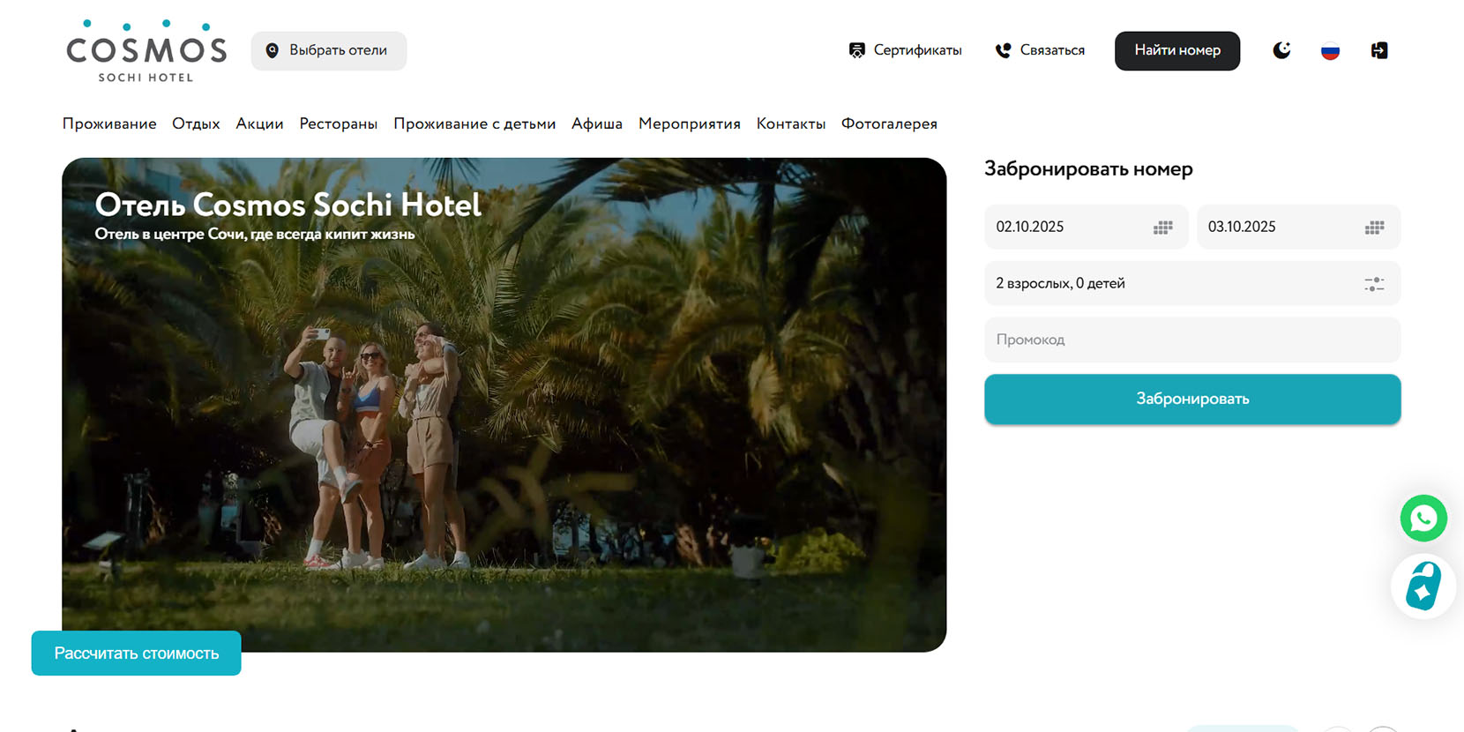Open WhatsApp chat floating button

coord(1423,519)
